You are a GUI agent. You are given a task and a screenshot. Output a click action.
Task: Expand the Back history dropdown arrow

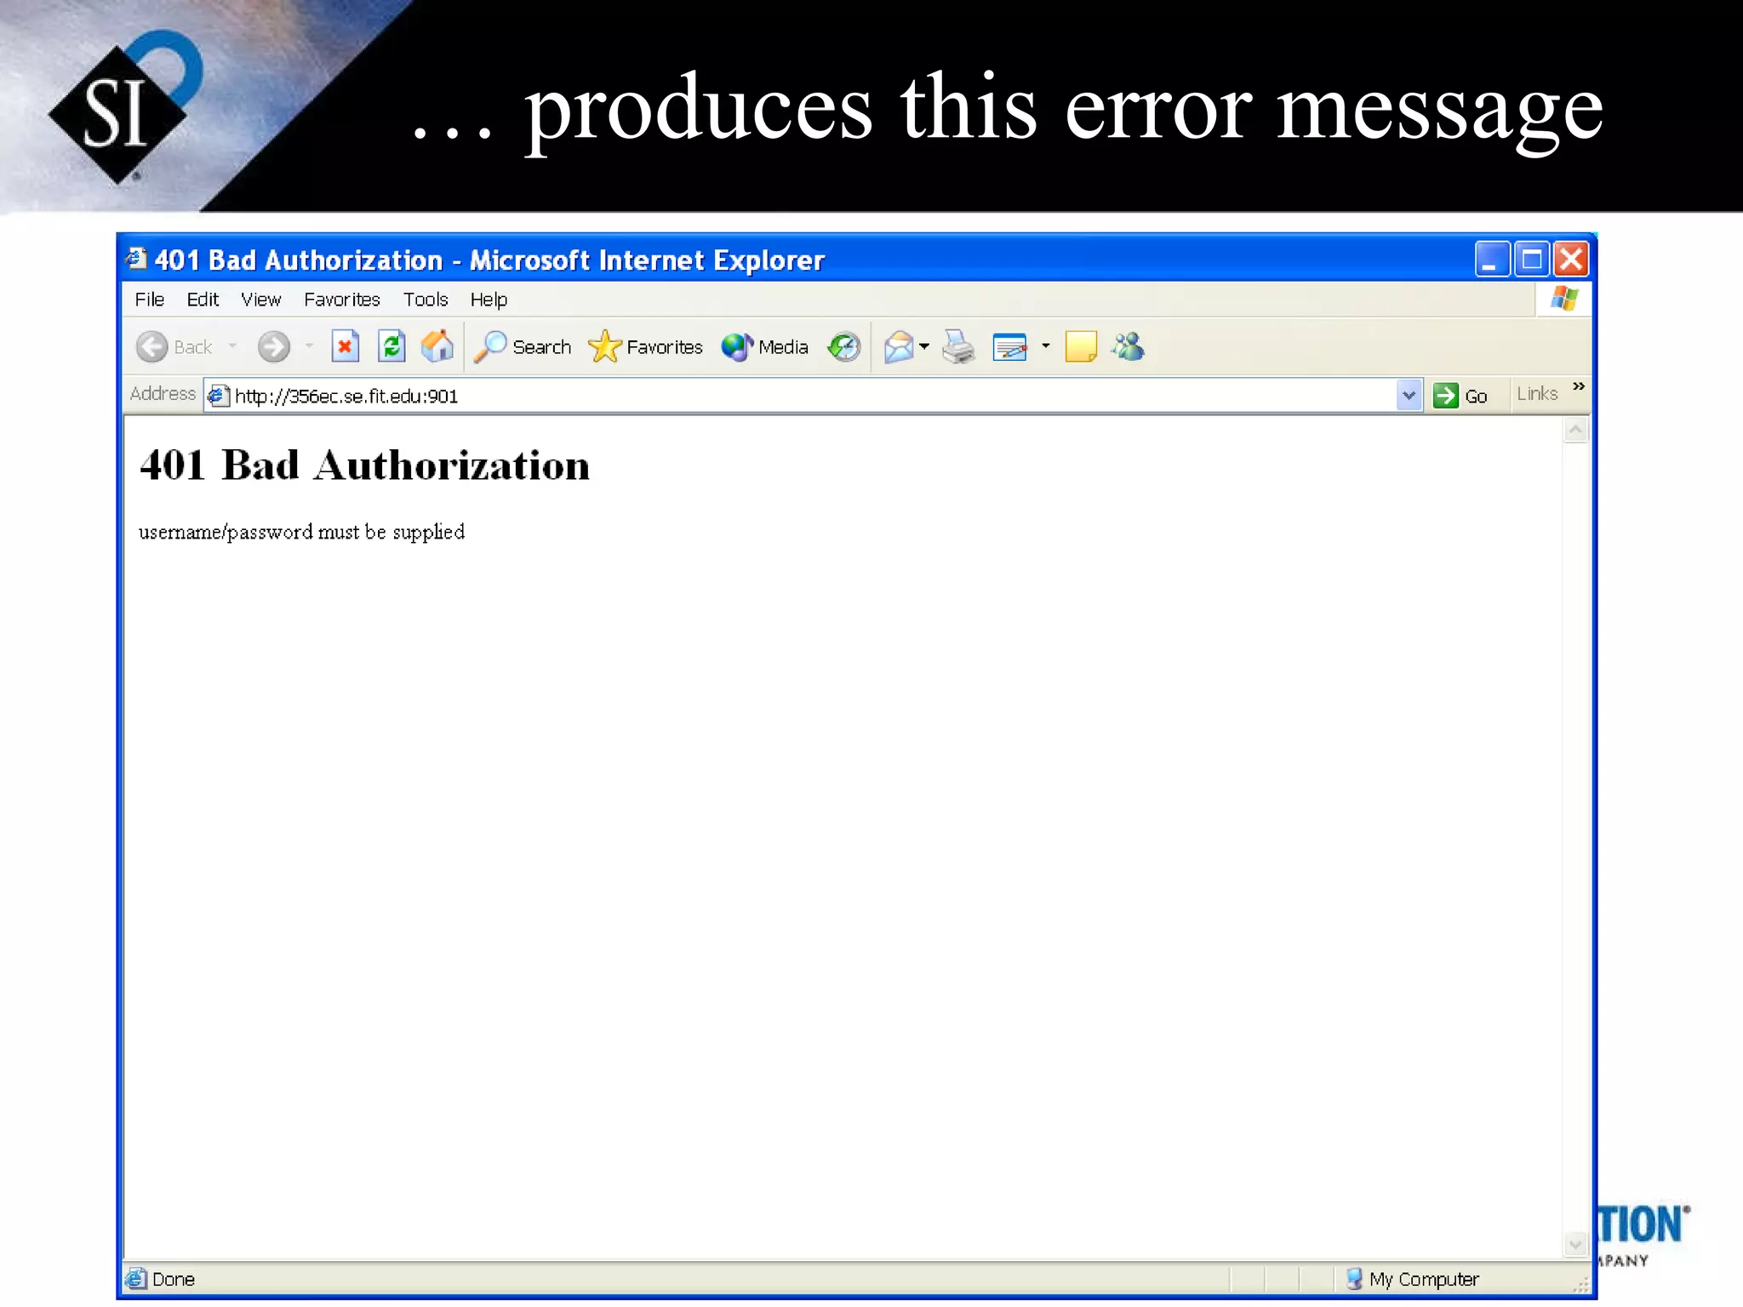coord(232,346)
